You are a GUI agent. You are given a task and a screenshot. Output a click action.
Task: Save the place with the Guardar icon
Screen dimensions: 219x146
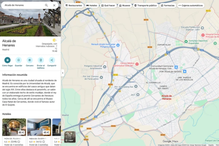pos(19,60)
